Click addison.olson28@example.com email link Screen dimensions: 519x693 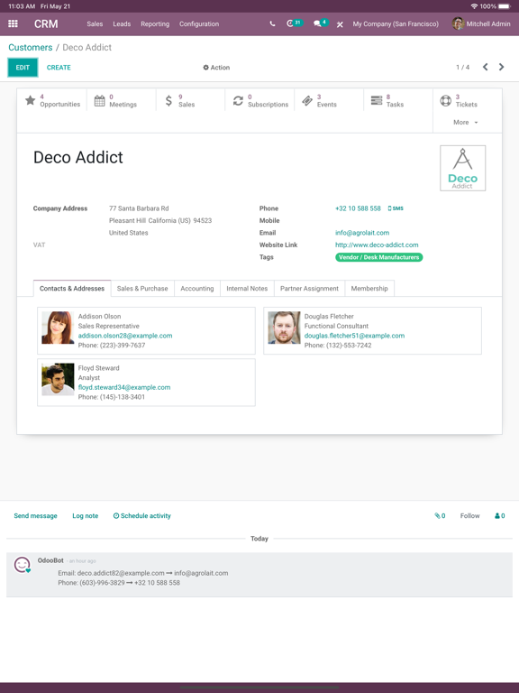pyautogui.click(x=125, y=336)
